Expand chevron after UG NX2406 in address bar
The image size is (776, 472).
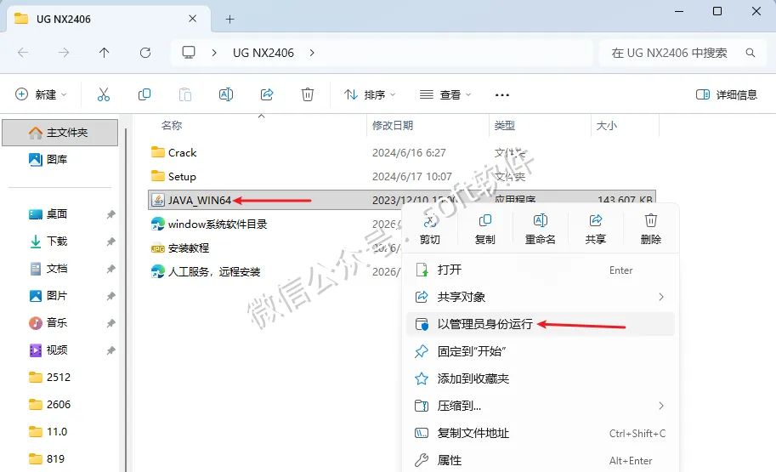click(x=312, y=53)
